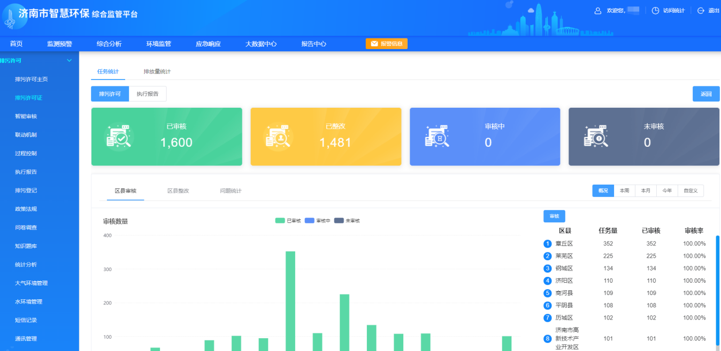Open 智能审核 in the sidebar
This screenshot has width=721, height=351.
pyautogui.click(x=26, y=116)
